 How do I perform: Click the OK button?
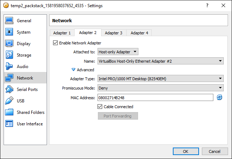pos(186,151)
